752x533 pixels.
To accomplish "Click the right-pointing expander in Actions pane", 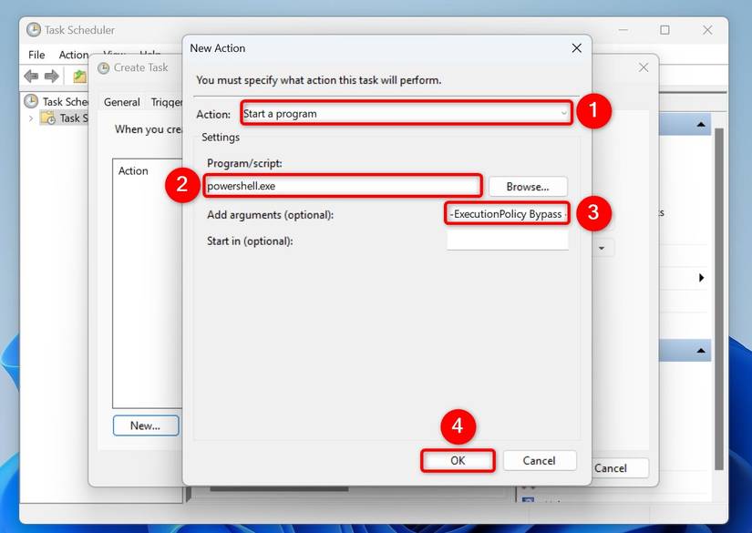I will click(701, 277).
